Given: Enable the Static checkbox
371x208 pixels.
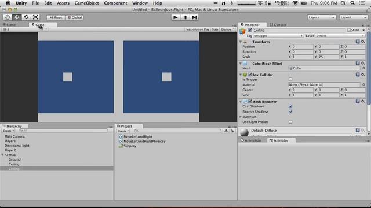Looking at the screenshot, I should tap(349, 30).
